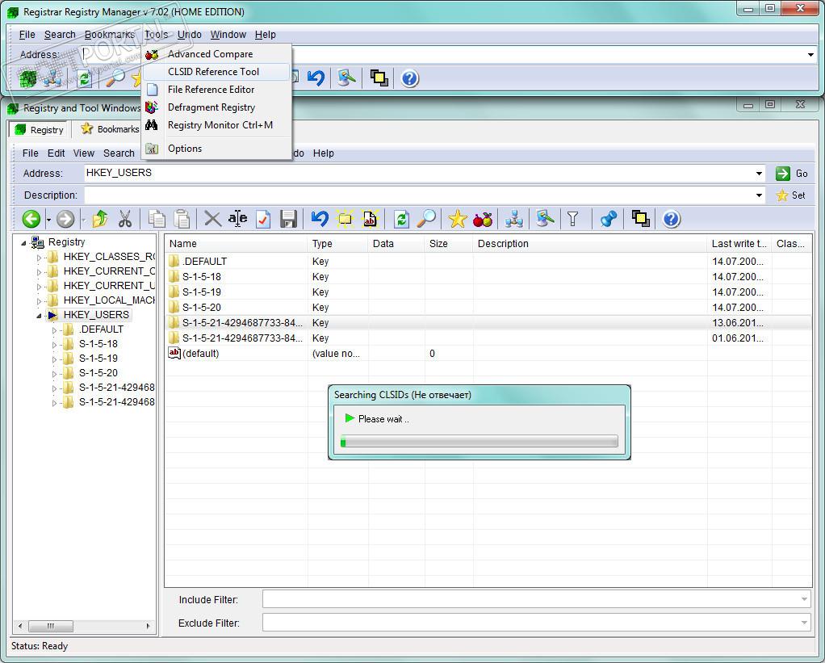Go up one level with folder-up icon

pyautogui.click(x=100, y=219)
